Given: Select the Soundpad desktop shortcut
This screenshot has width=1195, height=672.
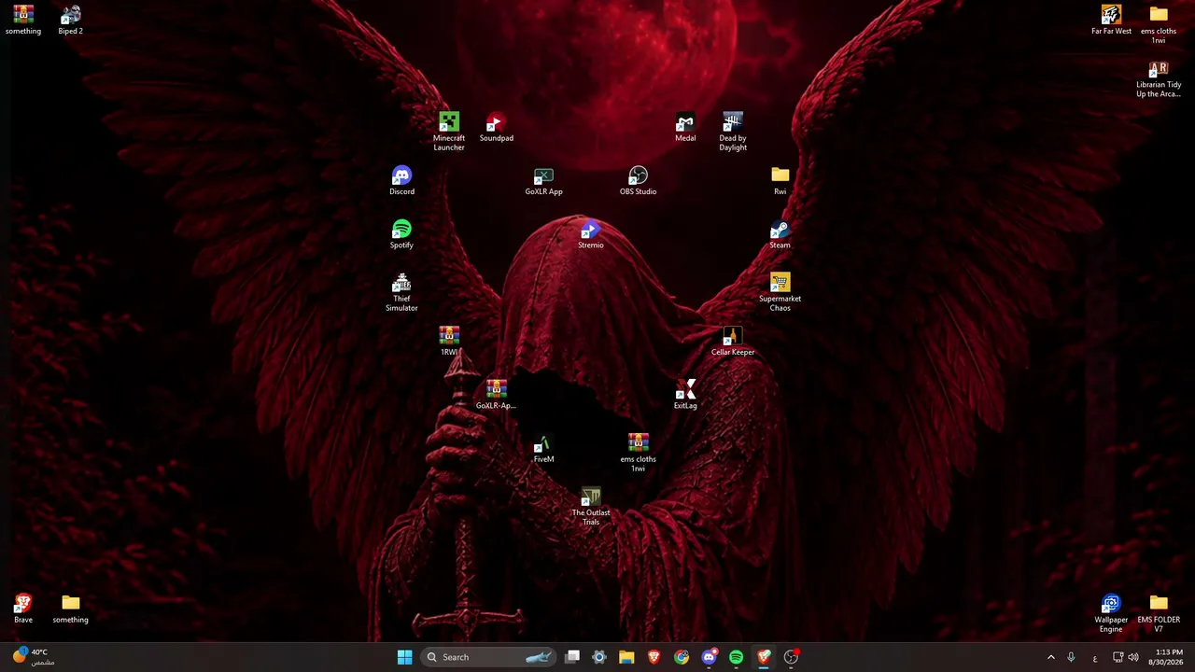Looking at the screenshot, I should coord(496,128).
